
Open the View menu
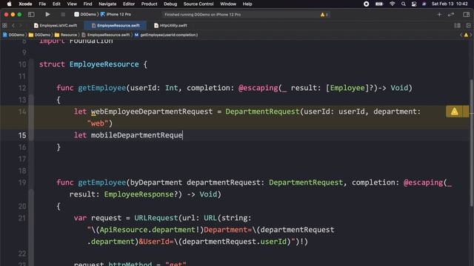[72, 4]
